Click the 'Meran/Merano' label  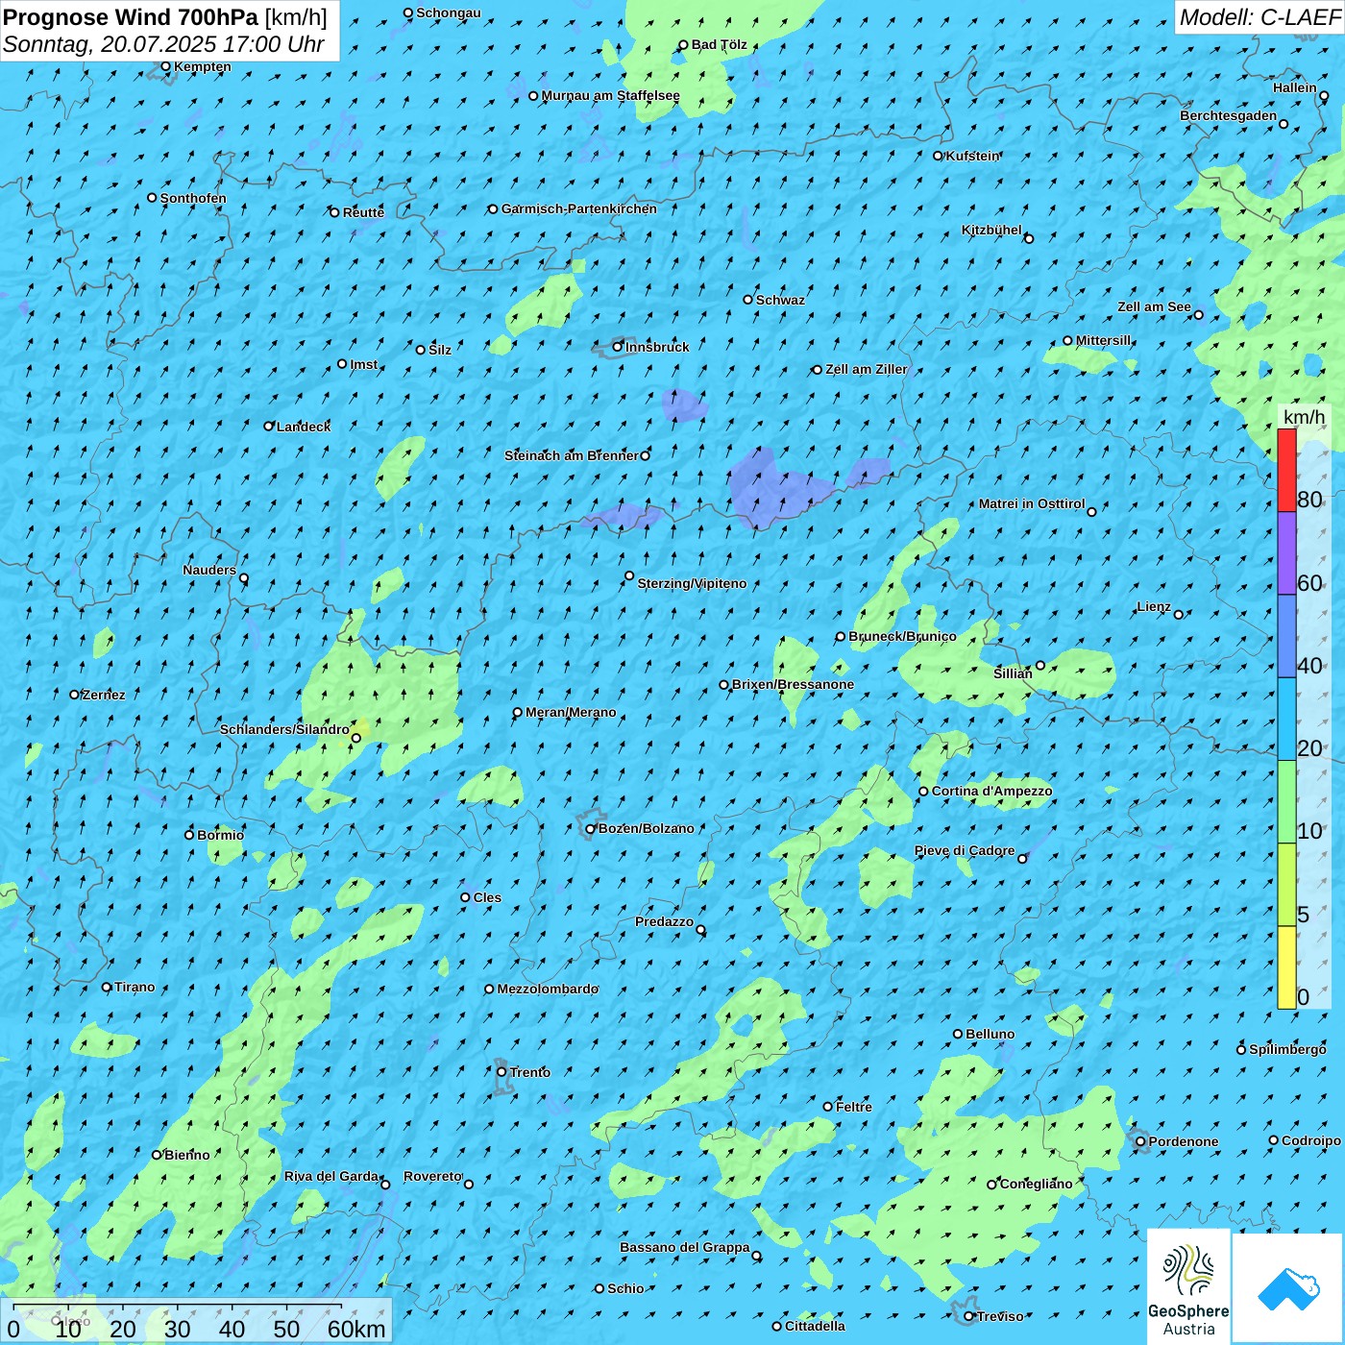click(x=571, y=712)
